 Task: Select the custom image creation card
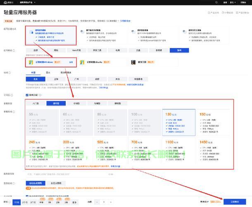tap(204, 36)
